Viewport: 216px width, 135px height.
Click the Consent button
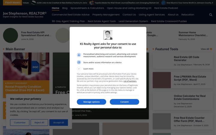(x=124, y=102)
